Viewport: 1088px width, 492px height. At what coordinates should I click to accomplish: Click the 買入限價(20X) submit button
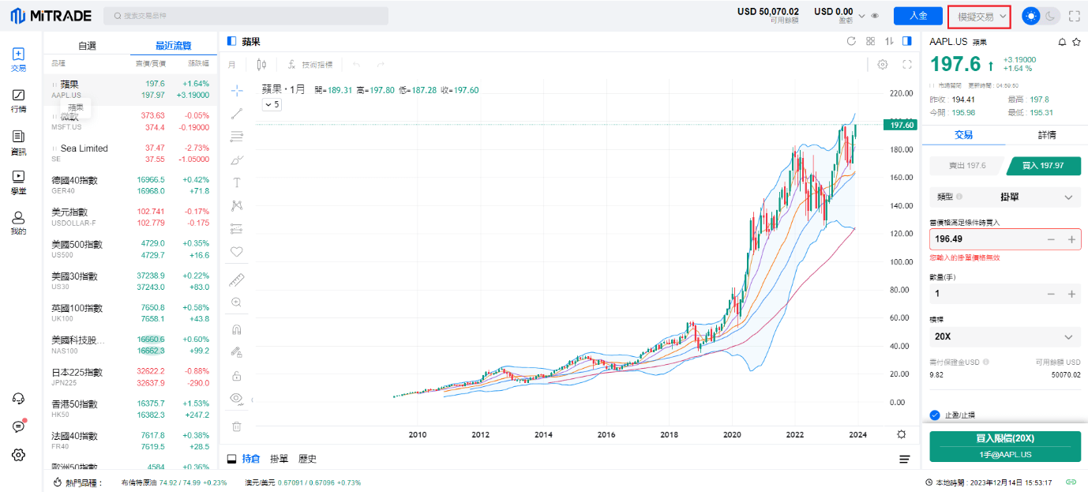(1005, 446)
